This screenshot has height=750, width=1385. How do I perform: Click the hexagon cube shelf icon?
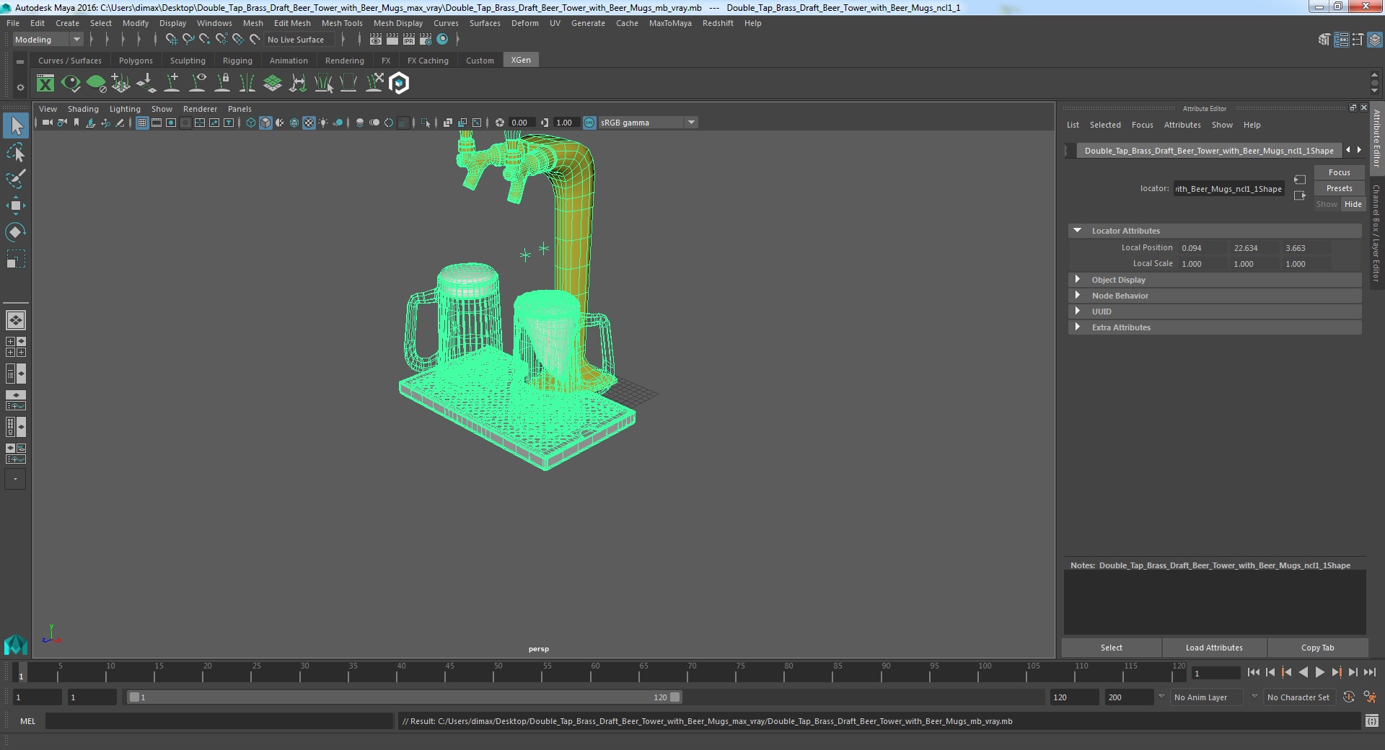click(x=399, y=84)
